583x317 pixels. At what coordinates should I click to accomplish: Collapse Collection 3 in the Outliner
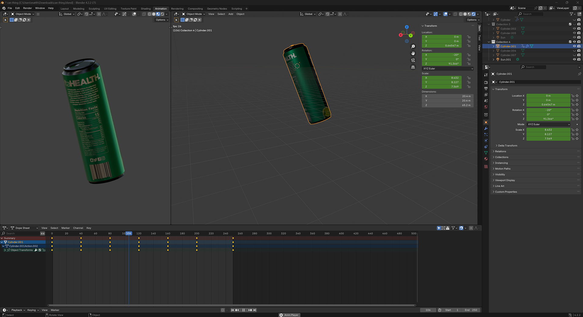[489, 24]
